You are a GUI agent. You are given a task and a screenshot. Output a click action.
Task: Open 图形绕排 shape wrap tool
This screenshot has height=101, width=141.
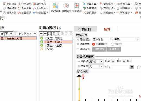click(x=77, y=8)
